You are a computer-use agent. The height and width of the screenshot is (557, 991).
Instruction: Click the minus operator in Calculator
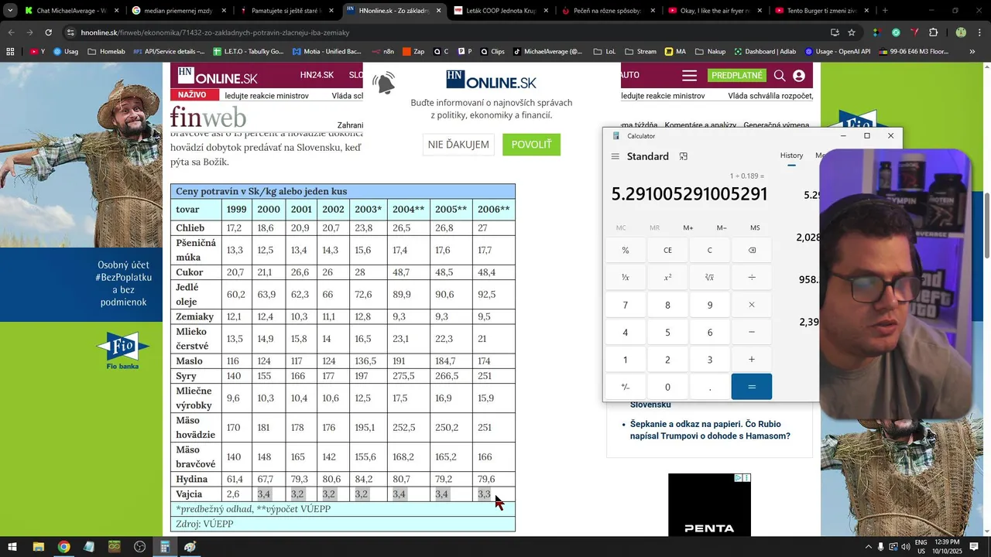tap(752, 332)
